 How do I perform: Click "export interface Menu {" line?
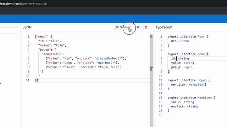(x=188, y=54)
